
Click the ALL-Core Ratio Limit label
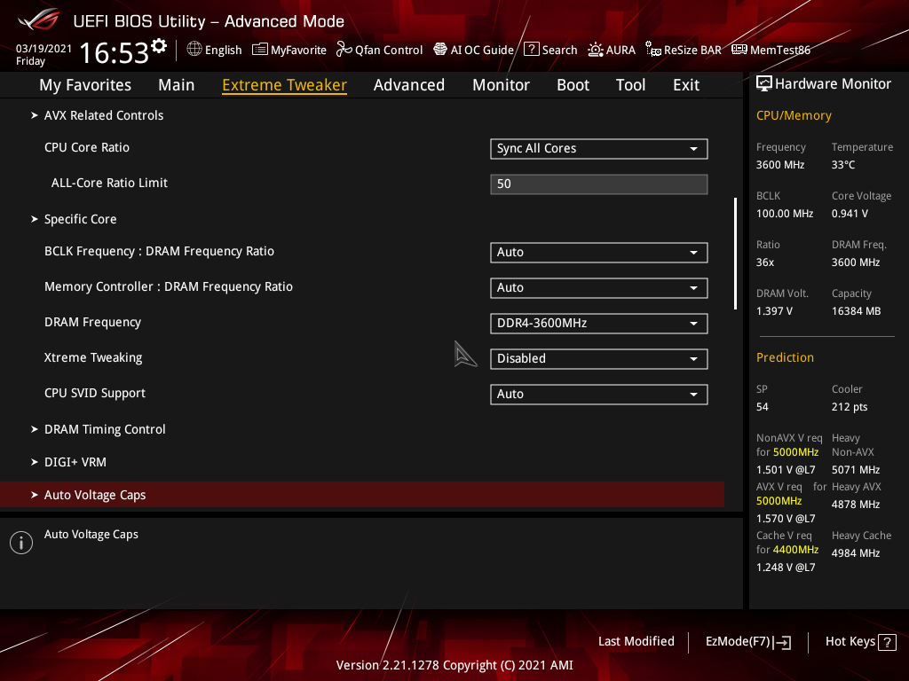pos(109,183)
